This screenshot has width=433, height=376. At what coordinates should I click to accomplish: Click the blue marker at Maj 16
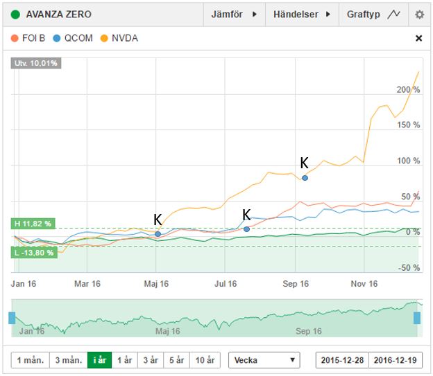click(x=158, y=234)
